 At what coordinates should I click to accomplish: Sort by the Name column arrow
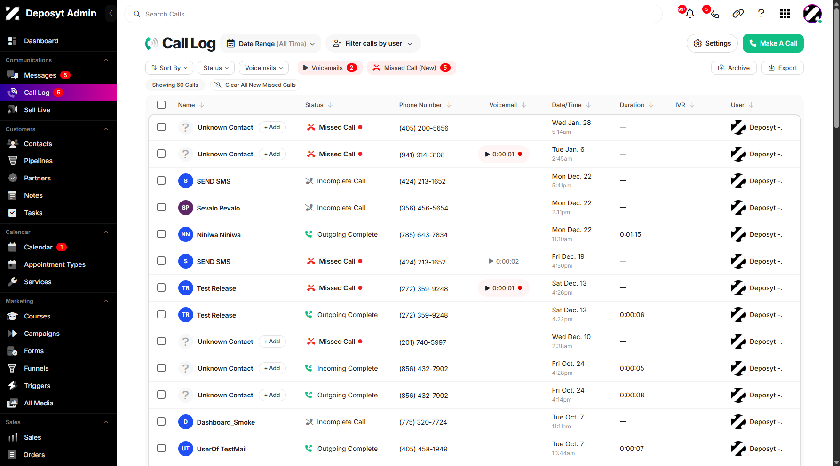[202, 105]
